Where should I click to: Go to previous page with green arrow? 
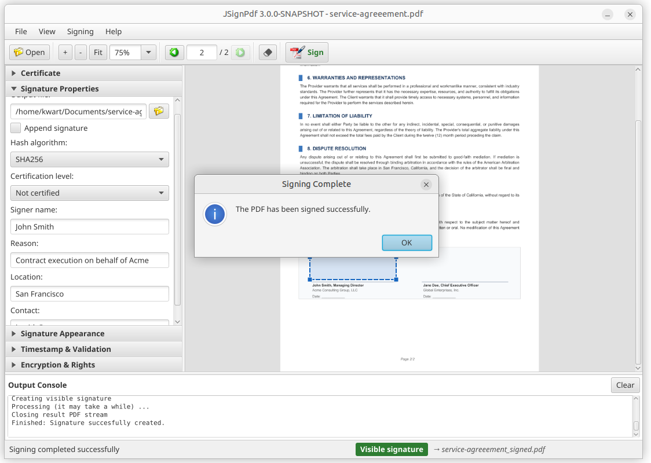tap(174, 52)
